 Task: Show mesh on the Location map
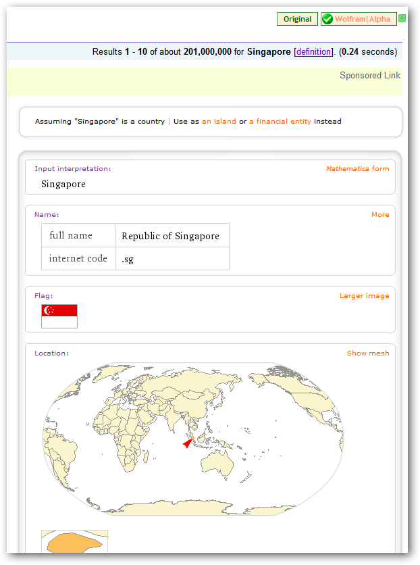coord(367,353)
